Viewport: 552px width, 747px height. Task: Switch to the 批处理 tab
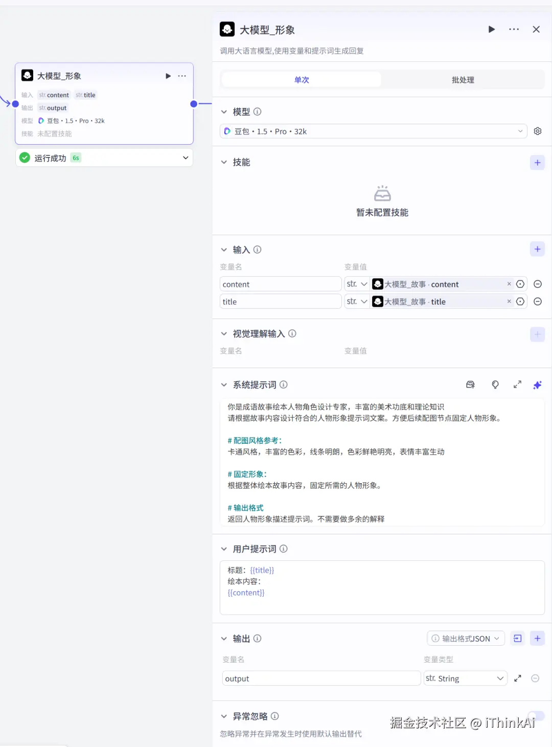(x=463, y=80)
